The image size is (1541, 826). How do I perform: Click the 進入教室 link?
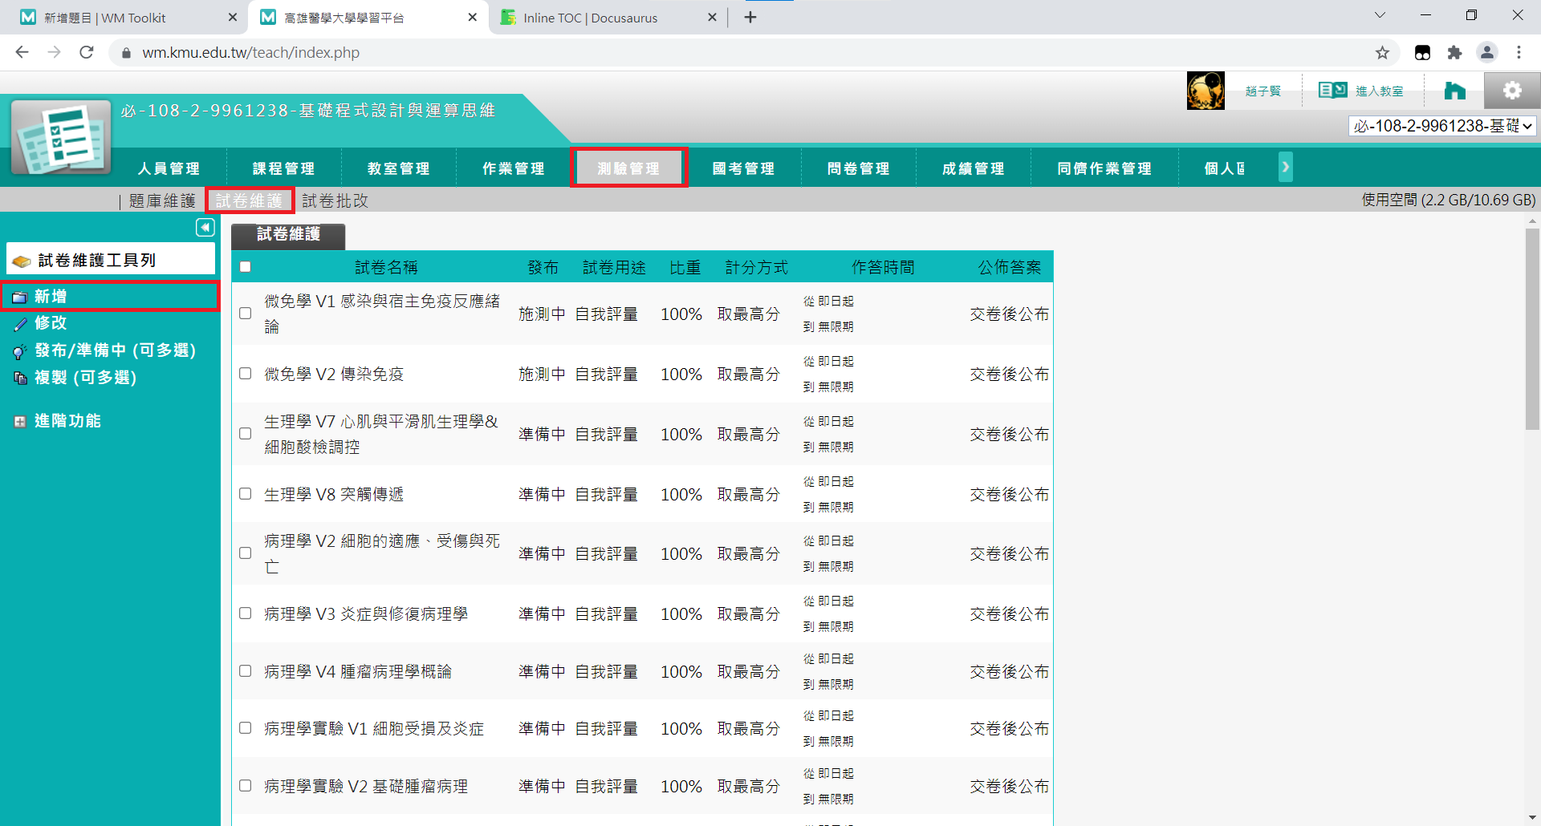(x=1380, y=91)
